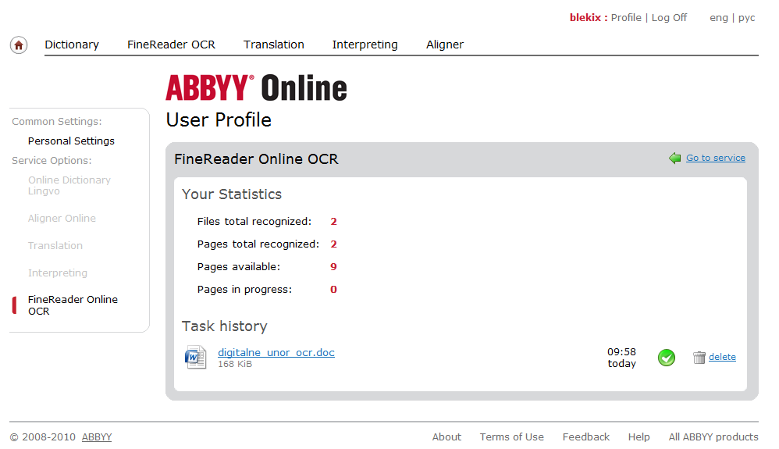Choose Interpreting in the service options sidebar

coord(58,273)
